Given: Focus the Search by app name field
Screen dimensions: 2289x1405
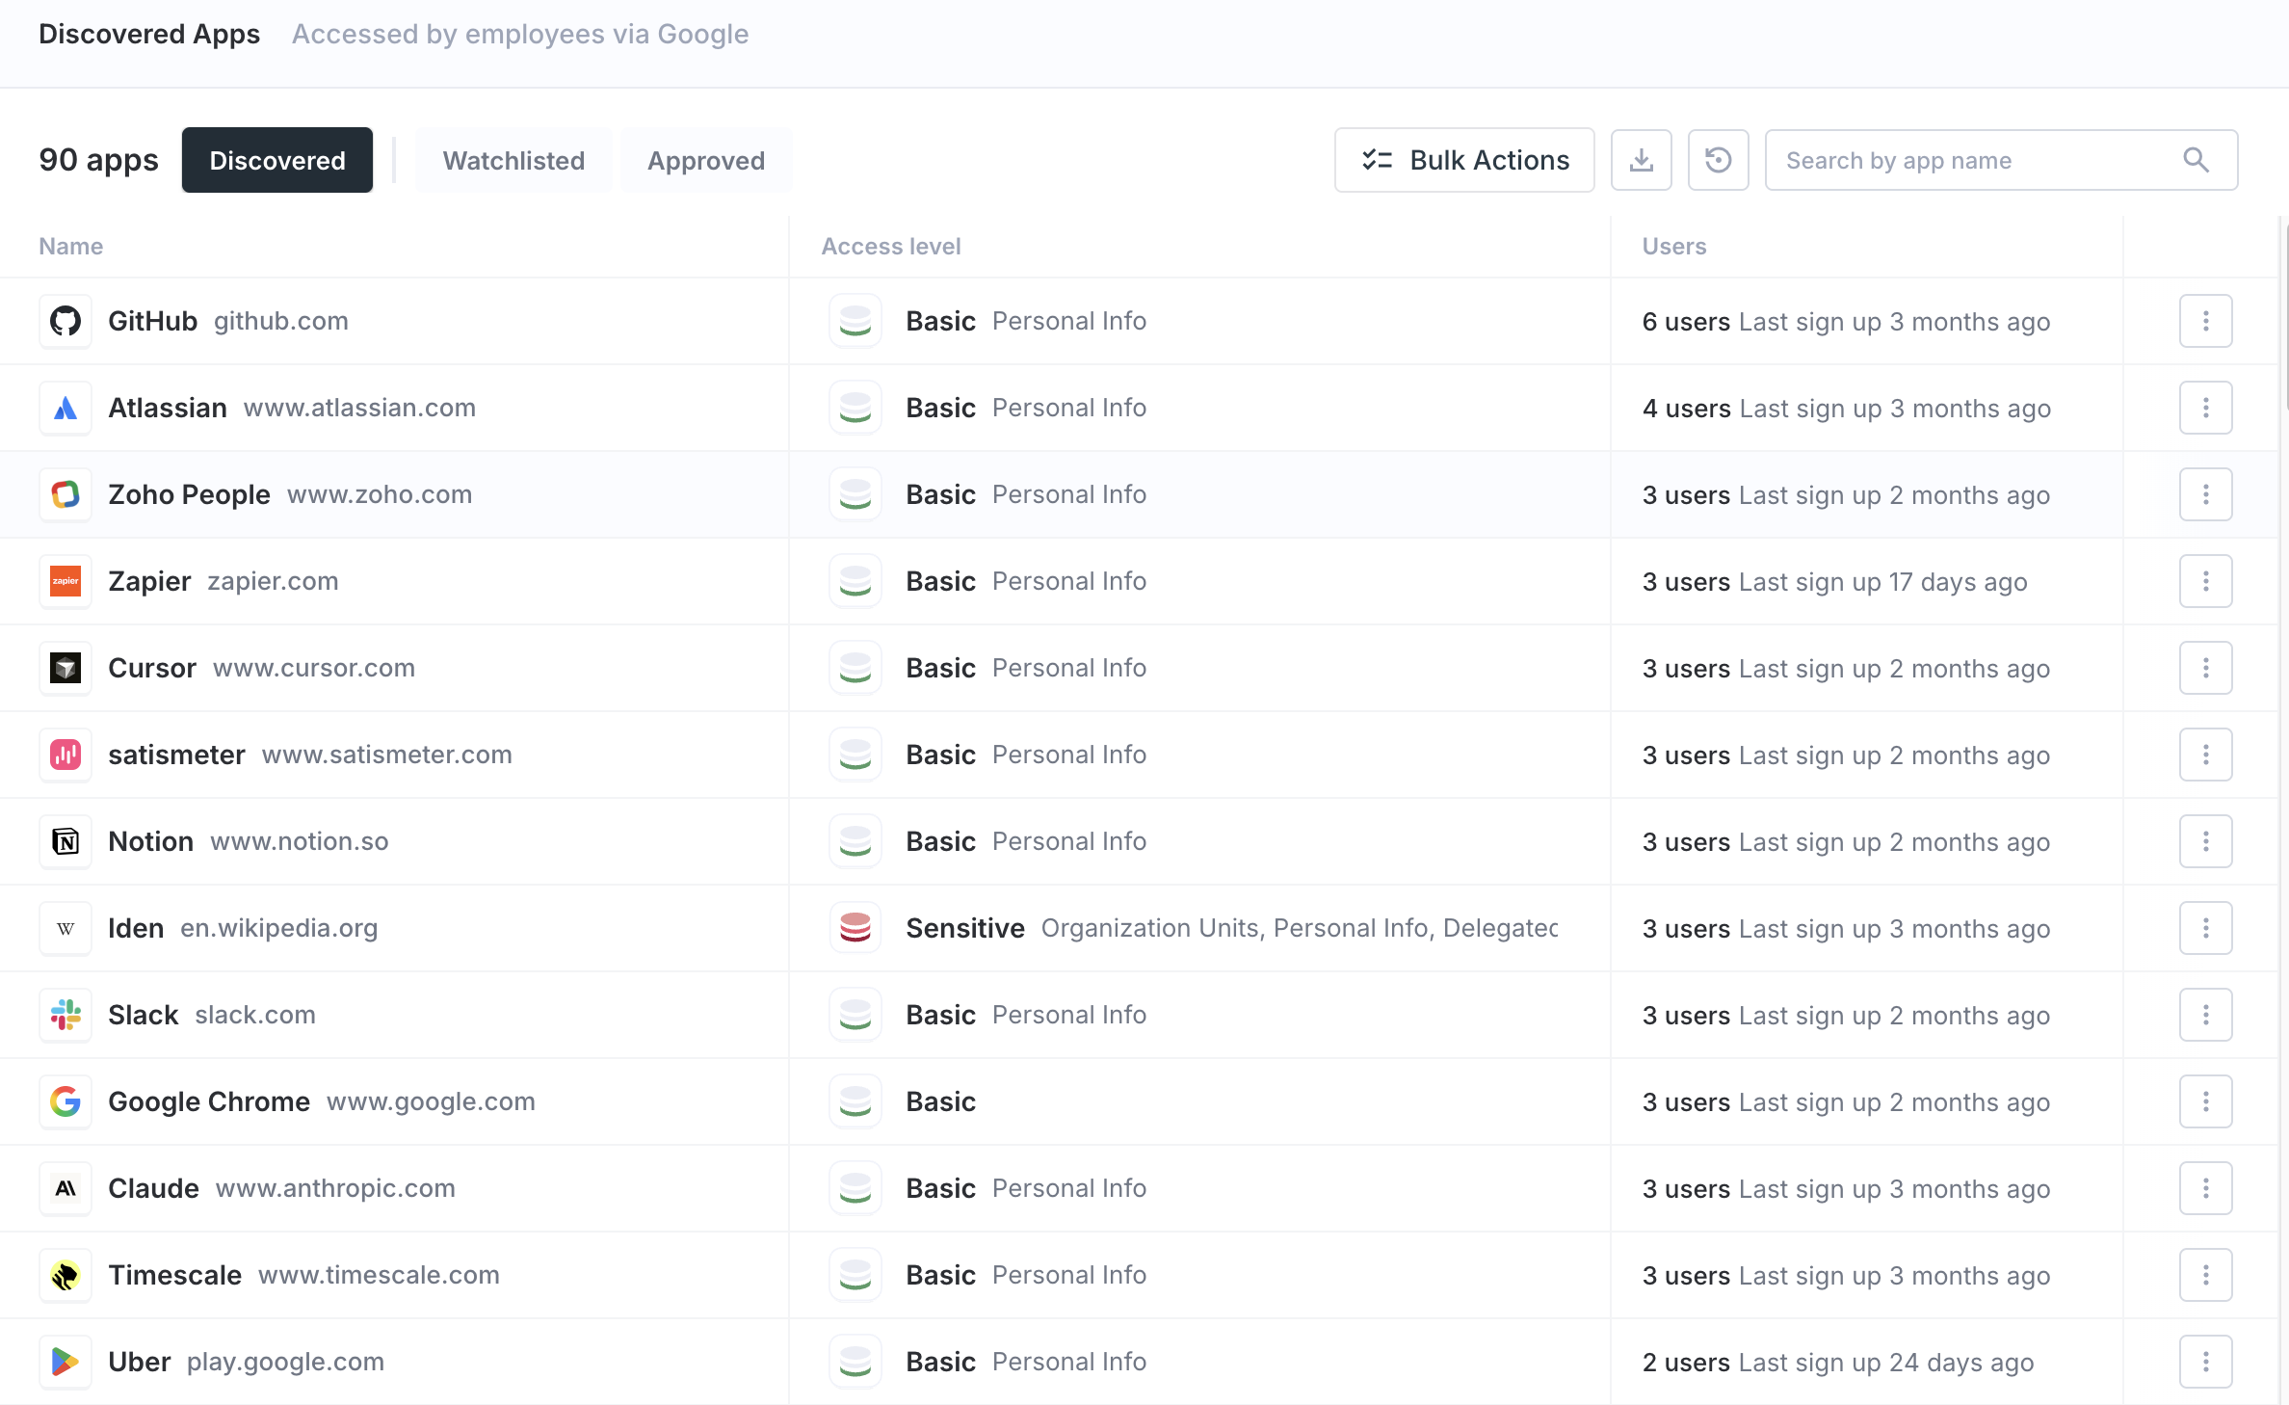Looking at the screenshot, I should coord(1975,160).
